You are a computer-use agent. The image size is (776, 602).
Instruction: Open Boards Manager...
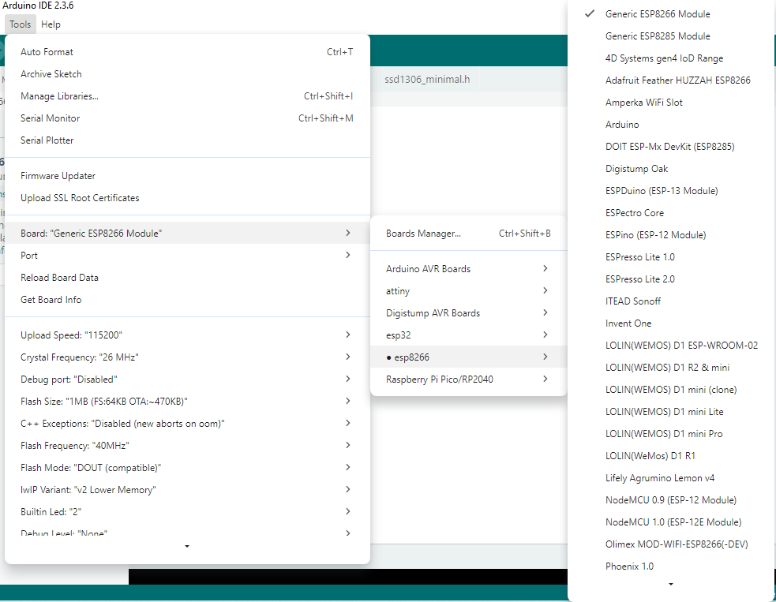tap(467, 234)
